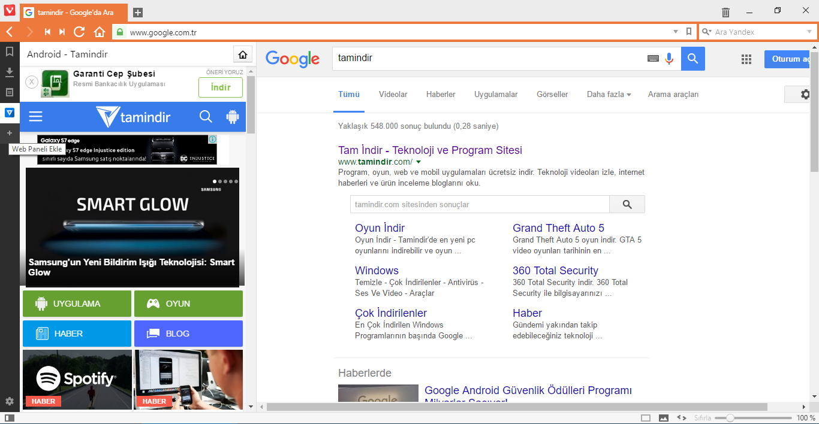
Task: Select the Görseller search tab
Action: [552, 94]
